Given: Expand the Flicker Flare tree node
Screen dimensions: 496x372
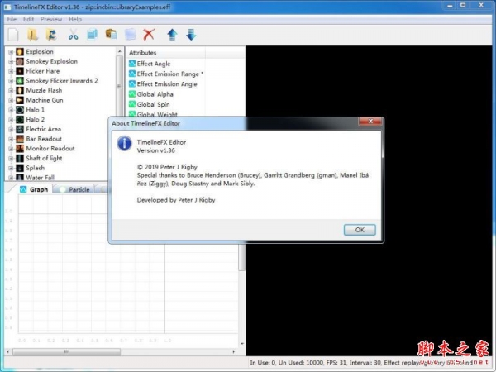Looking at the screenshot, I should (11, 71).
